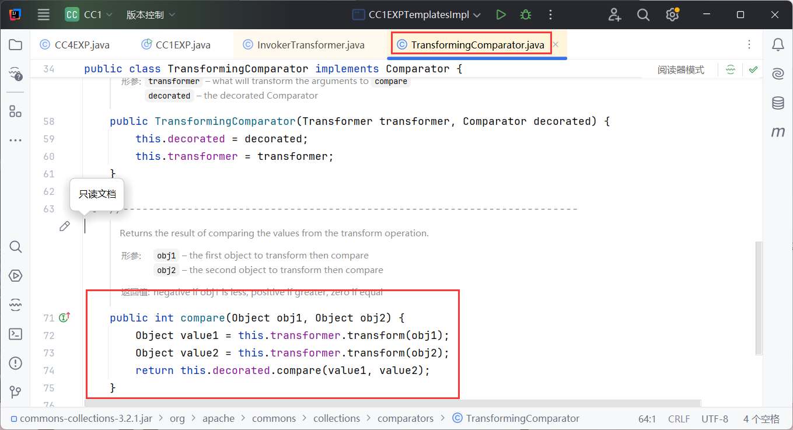Open the Maven tool window
This screenshot has height=430, width=793.
[778, 132]
